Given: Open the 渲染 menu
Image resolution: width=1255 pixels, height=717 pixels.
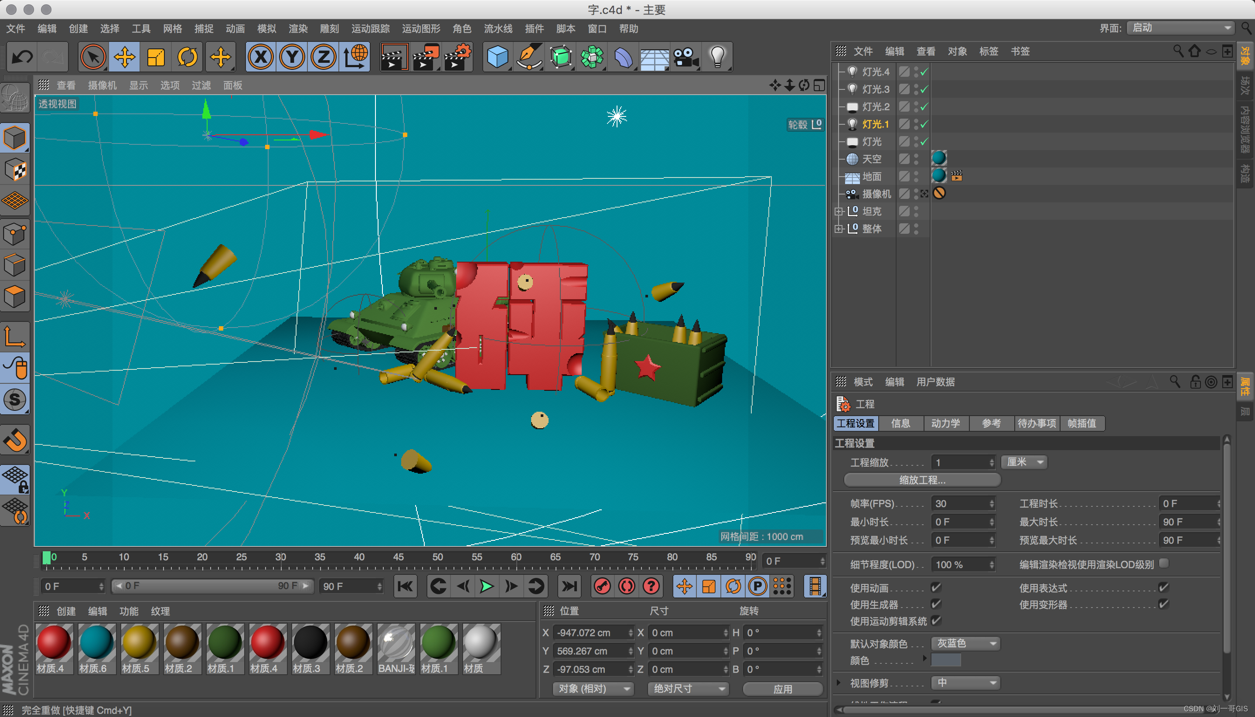Looking at the screenshot, I should pyautogui.click(x=297, y=28).
